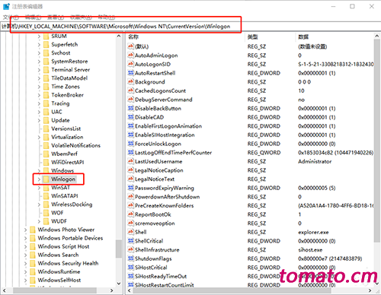This screenshot has width=381, height=295.
Task: Open the 查看 (View) menu
Action: [56, 17]
